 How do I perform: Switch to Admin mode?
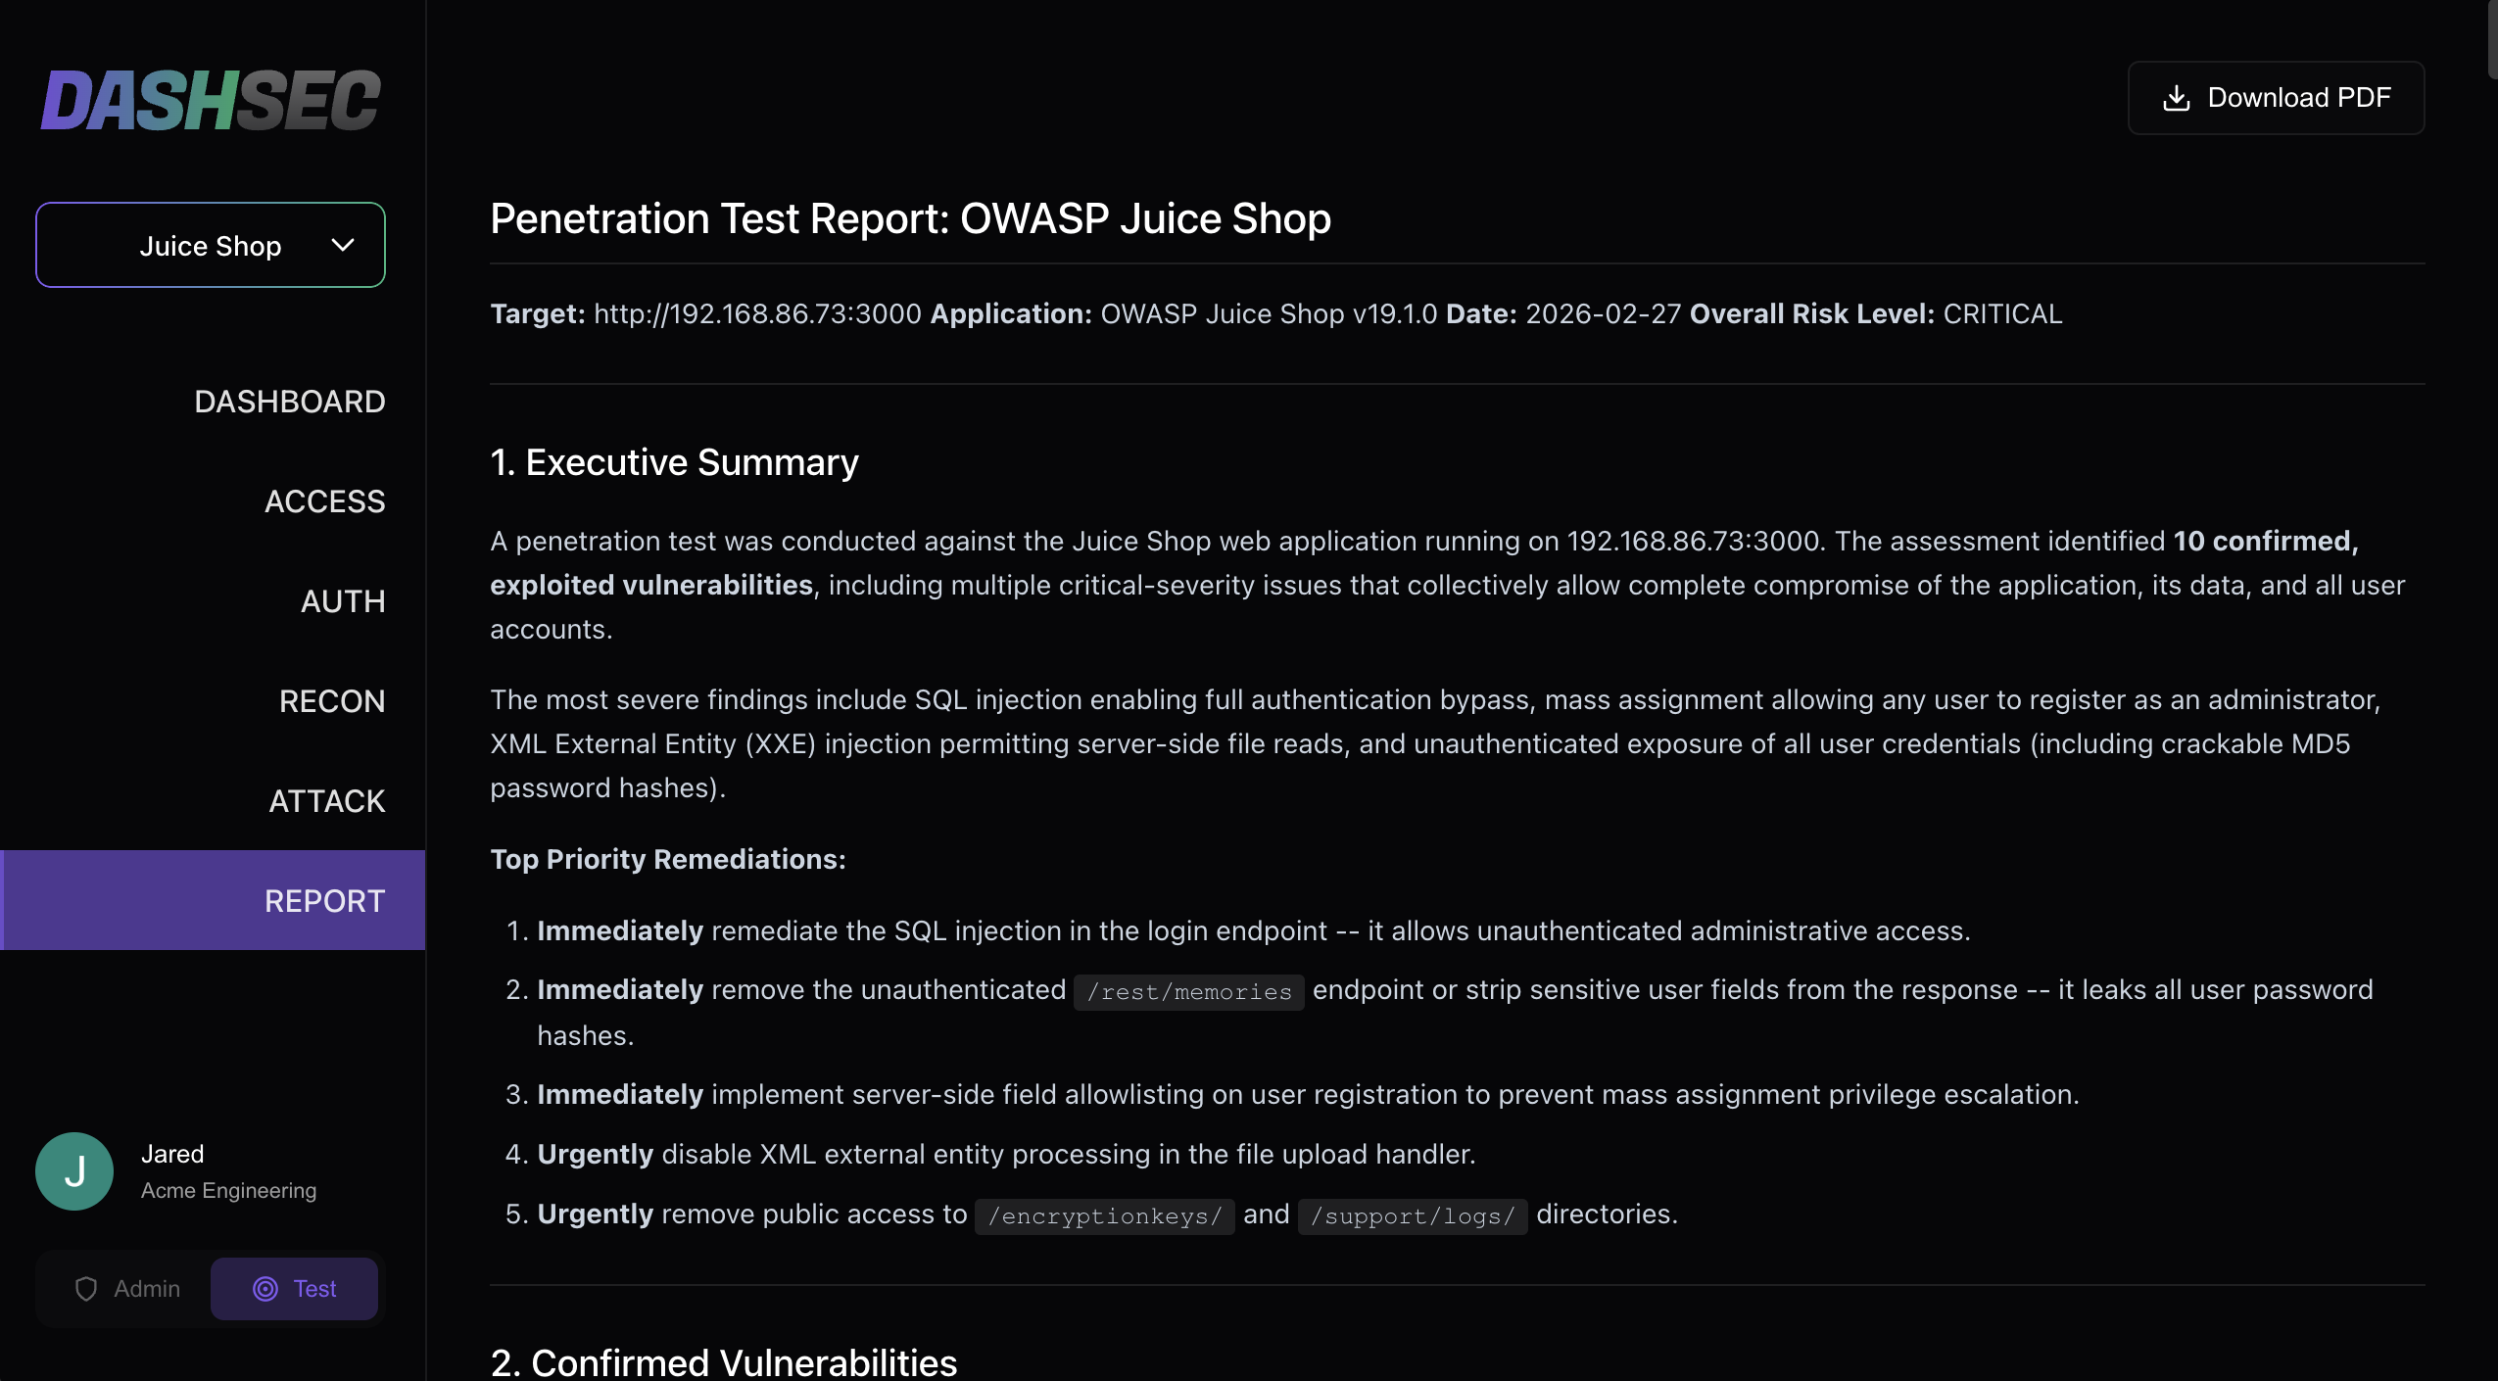coord(127,1289)
